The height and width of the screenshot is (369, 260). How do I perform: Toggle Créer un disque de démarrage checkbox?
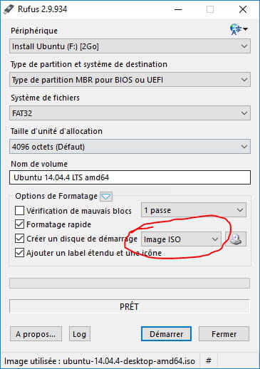(19, 239)
